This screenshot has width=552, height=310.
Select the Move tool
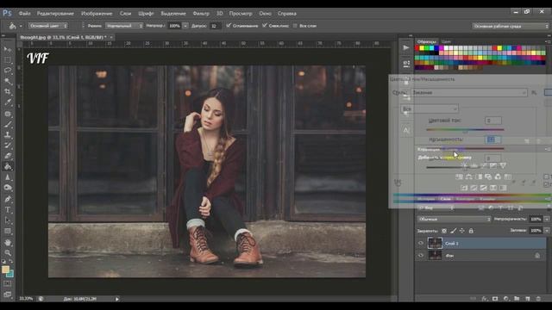[8, 49]
